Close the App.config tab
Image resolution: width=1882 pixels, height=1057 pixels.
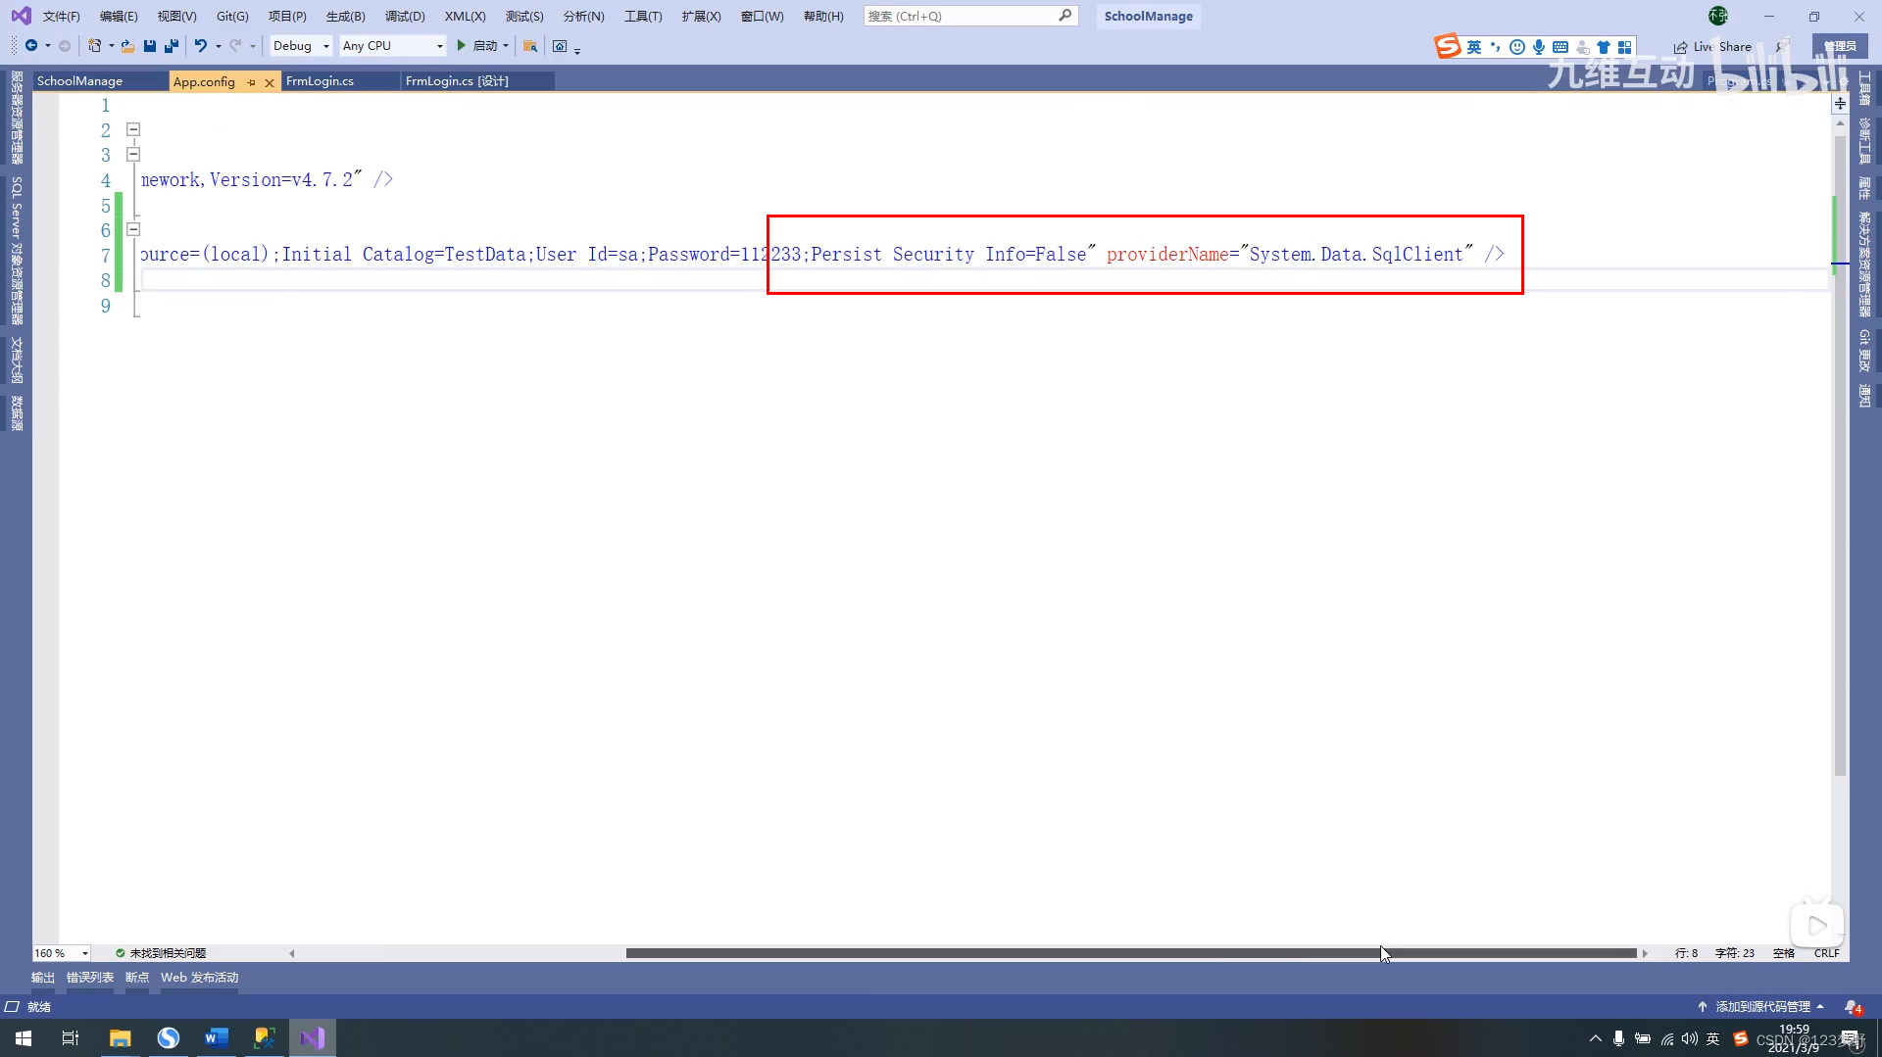(270, 82)
